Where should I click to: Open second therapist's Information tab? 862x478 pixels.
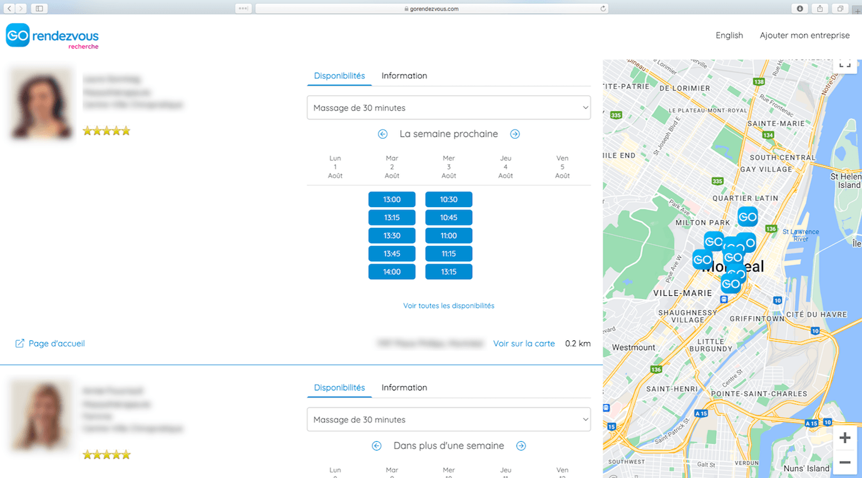click(404, 388)
